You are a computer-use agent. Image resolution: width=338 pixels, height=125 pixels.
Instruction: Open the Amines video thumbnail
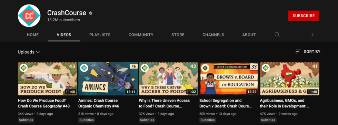click(108, 79)
